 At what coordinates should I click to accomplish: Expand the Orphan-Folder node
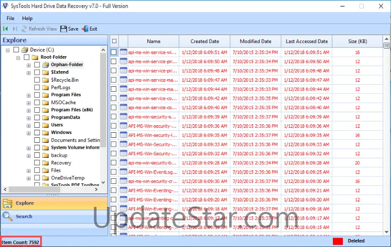pos(29,65)
